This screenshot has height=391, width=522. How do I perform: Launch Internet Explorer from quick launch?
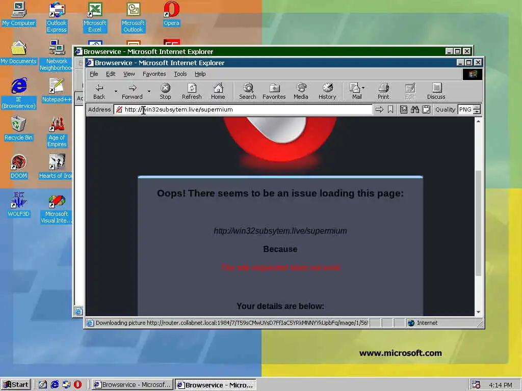click(x=55, y=385)
